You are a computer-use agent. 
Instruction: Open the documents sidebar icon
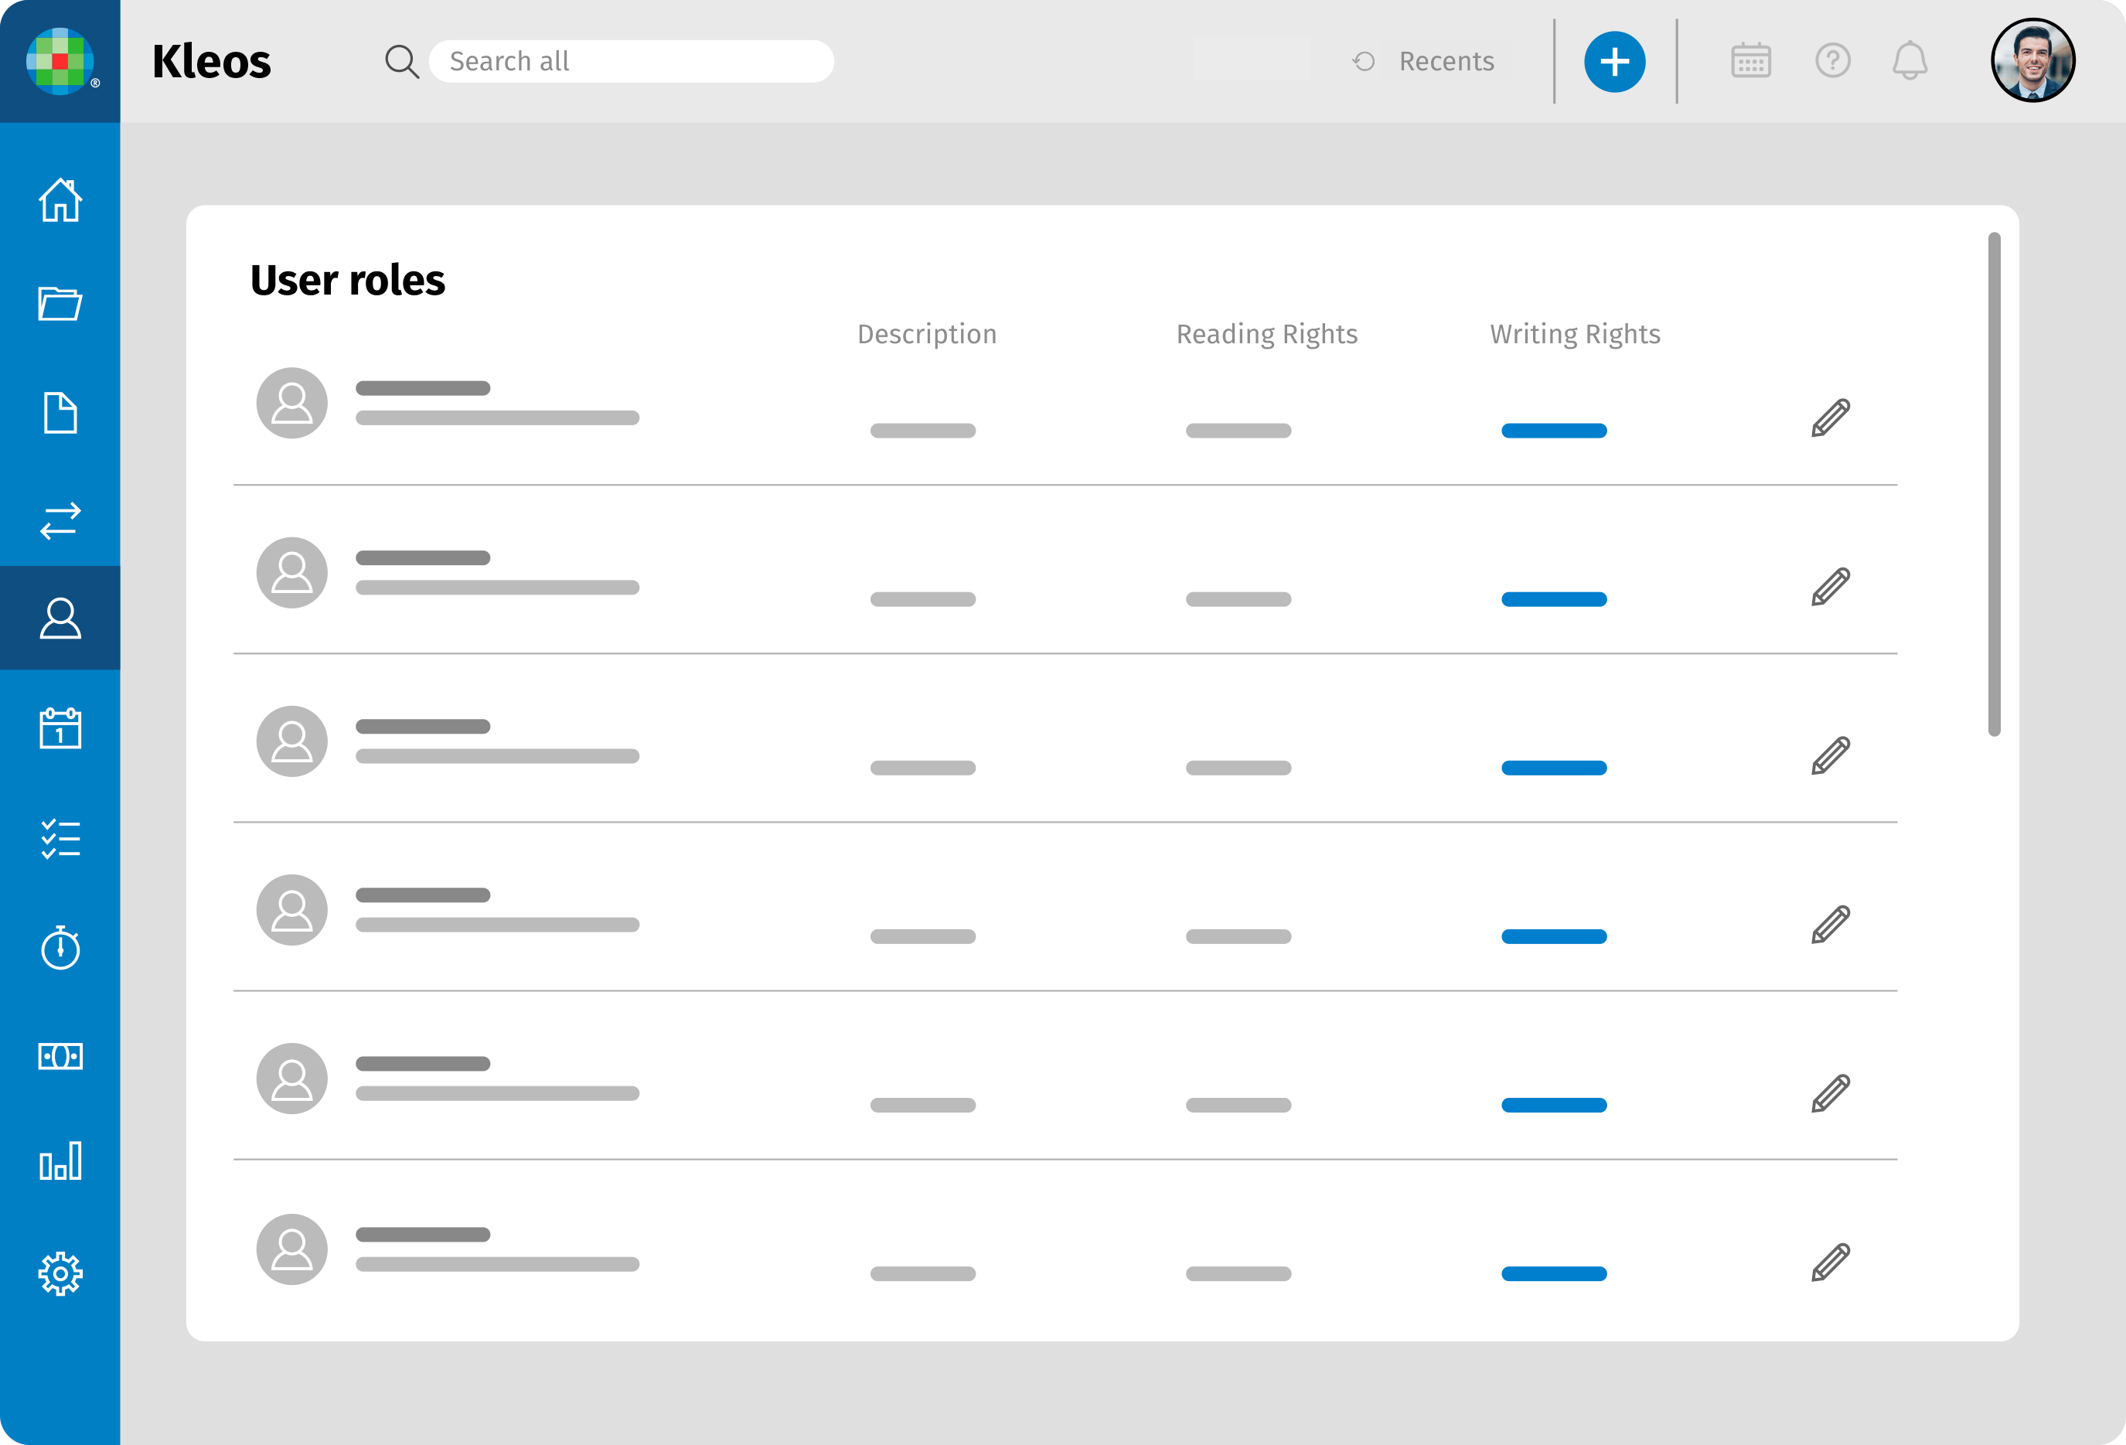pos(60,413)
